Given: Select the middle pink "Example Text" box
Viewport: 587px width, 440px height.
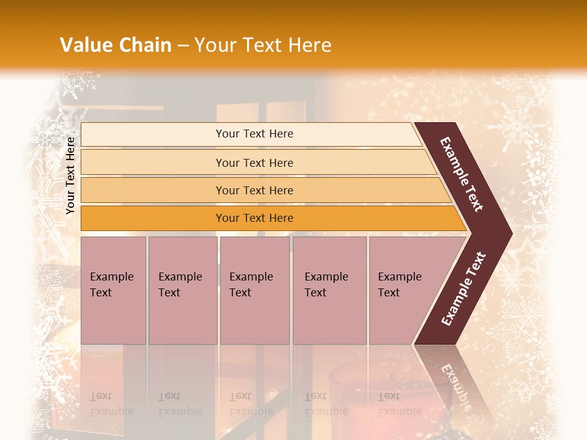Looking at the screenshot, I should click(x=254, y=290).
